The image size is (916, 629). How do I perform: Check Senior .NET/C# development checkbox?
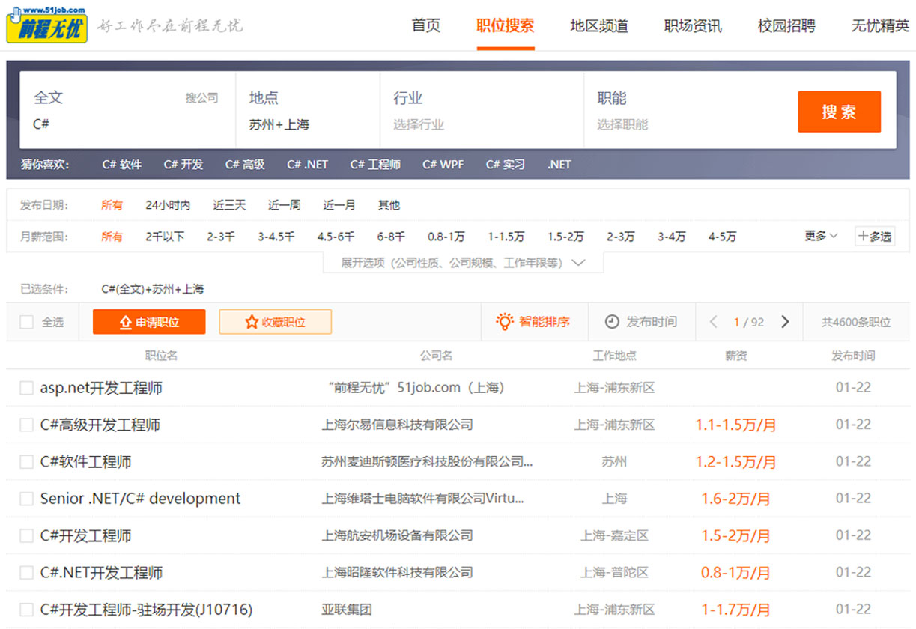click(27, 499)
